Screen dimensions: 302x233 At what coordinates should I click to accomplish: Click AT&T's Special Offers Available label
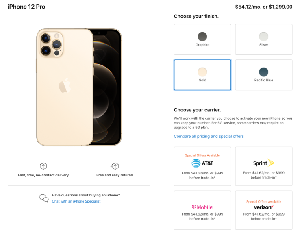click(202, 155)
